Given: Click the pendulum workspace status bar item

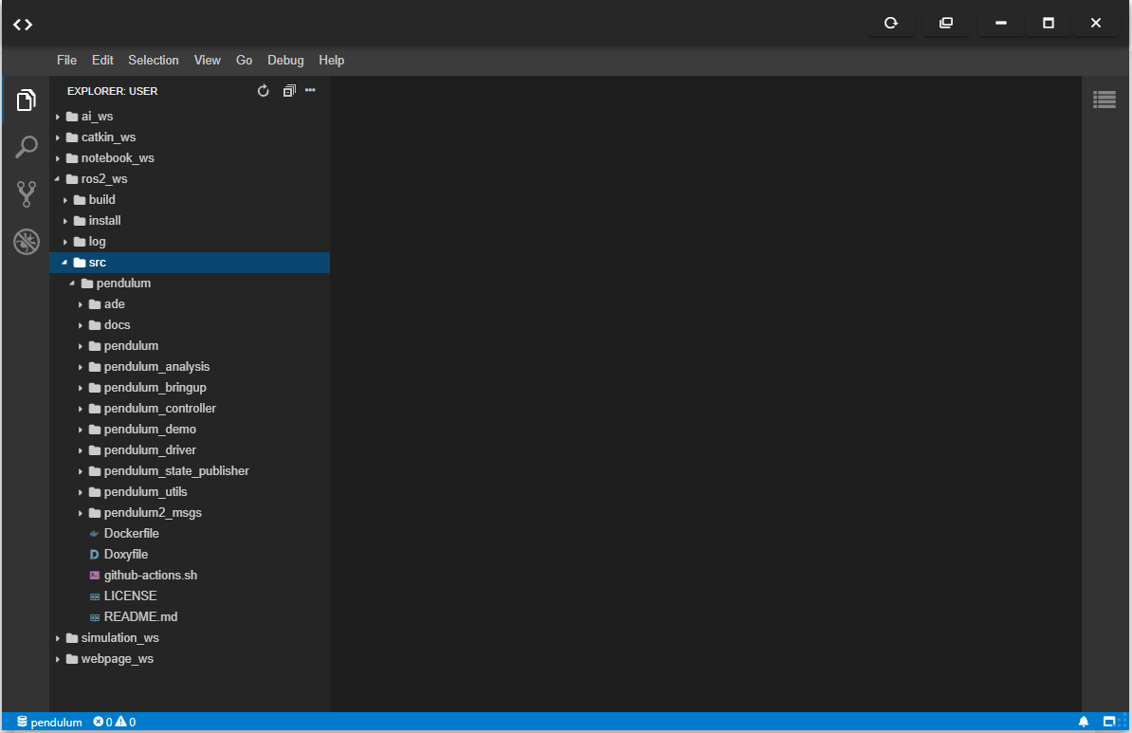Looking at the screenshot, I should click(49, 722).
